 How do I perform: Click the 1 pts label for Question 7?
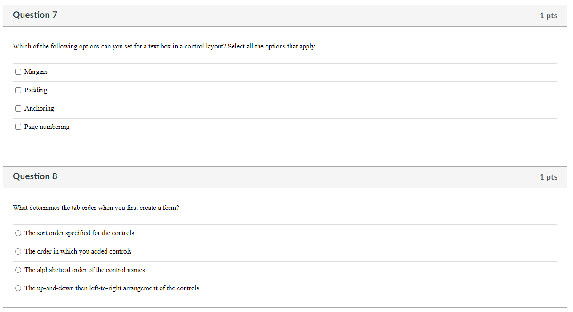(x=549, y=16)
